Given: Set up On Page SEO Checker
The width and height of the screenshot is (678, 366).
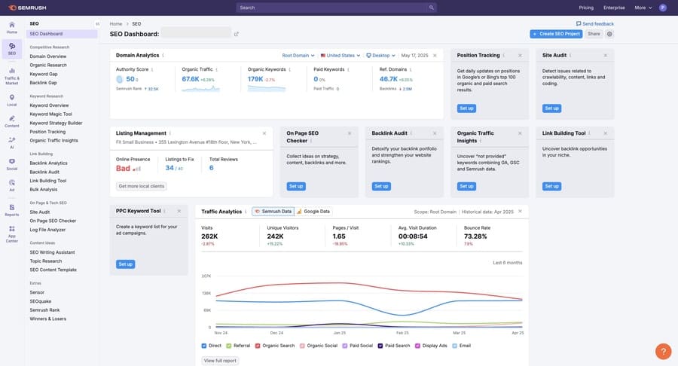Looking at the screenshot, I should point(296,186).
